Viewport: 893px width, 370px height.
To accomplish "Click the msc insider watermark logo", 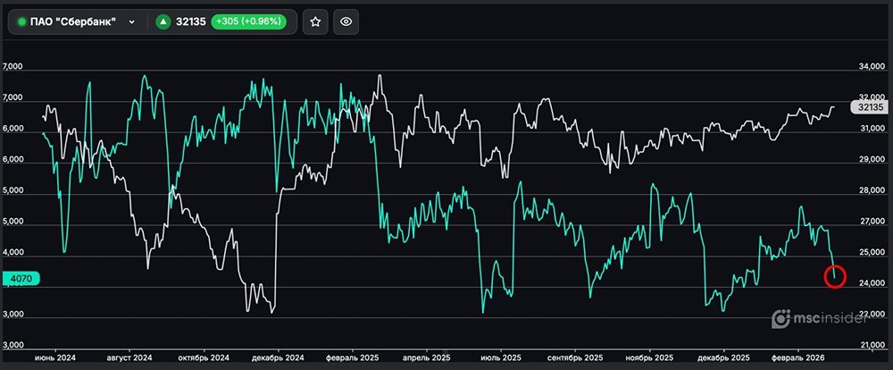I will coord(823,320).
